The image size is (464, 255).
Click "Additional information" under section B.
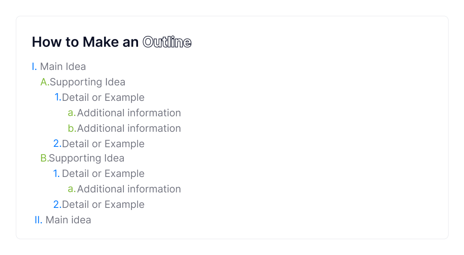(129, 189)
